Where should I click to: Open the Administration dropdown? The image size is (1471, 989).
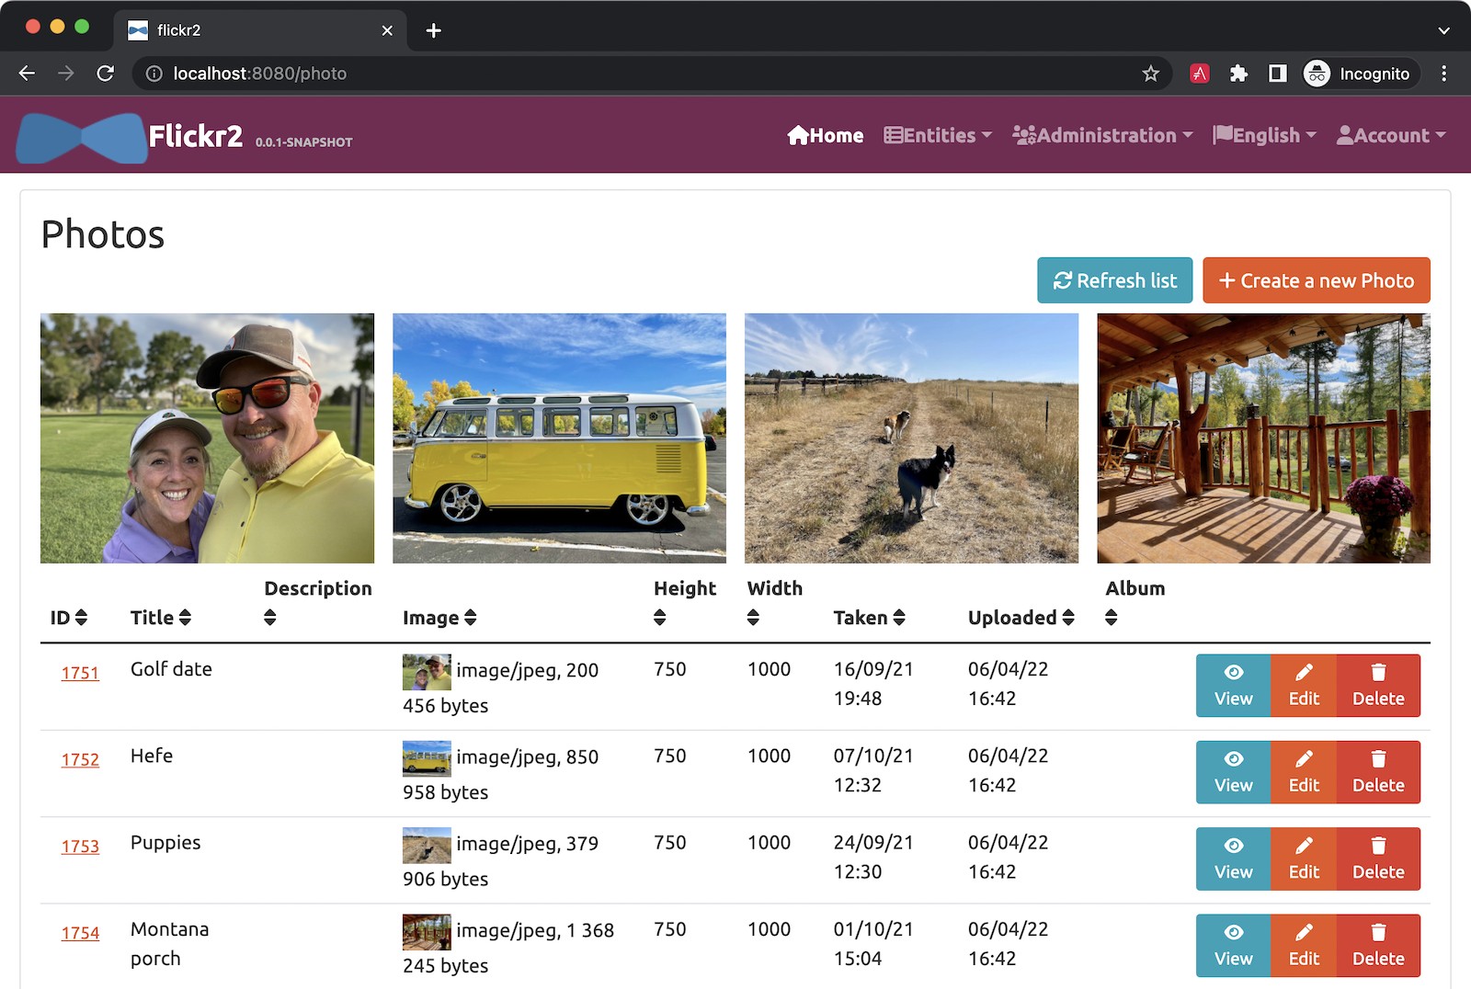click(1102, 136)
